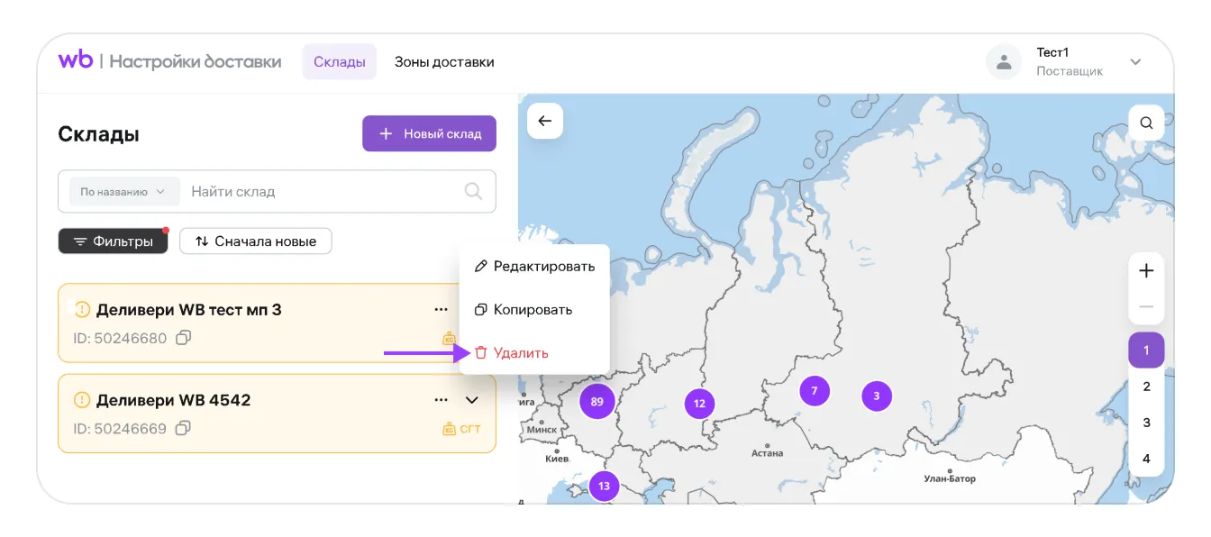Select the map cluster marker labeled 3

pyautogui.click(x=877, y=395)
